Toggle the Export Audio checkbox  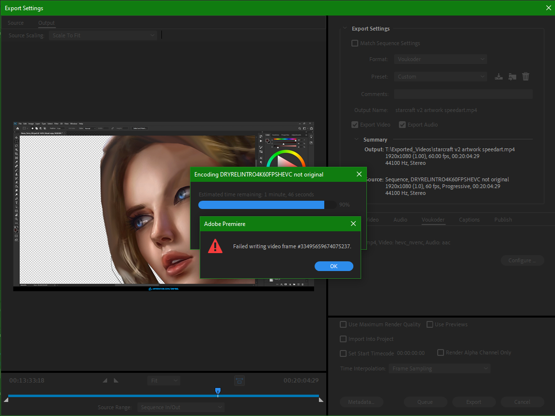pyautogui.click(x=402, y=125)
